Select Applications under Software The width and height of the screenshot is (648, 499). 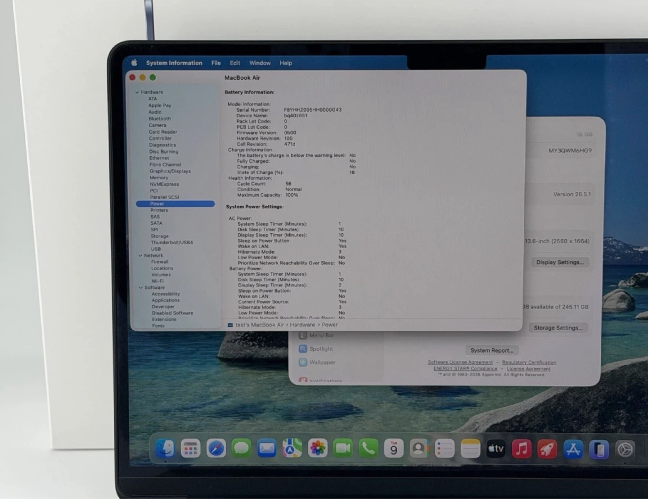(x=166, y=300)
